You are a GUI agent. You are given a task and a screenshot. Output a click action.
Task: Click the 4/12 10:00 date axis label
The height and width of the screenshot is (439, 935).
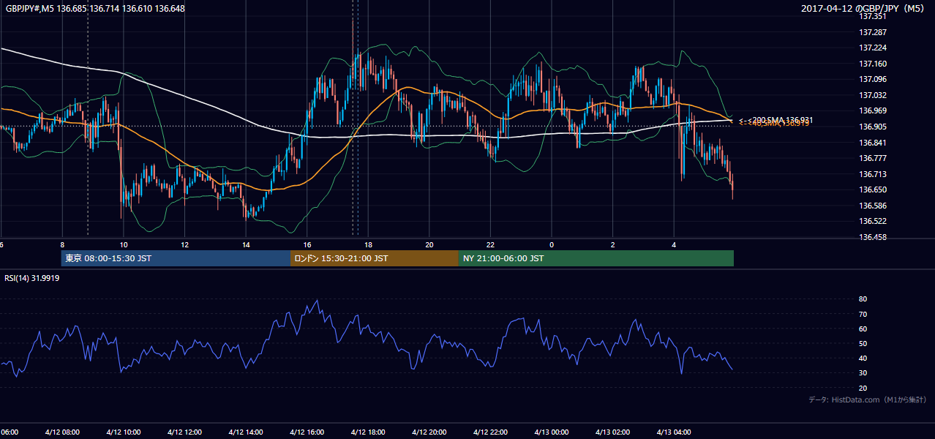(x=123, y=432)
